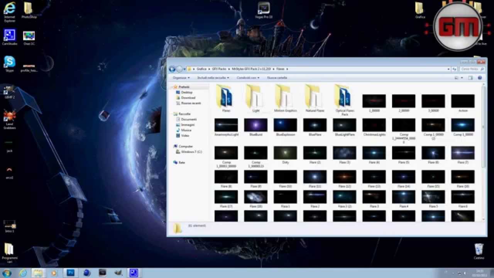The height and width of the screenshot is (278, 494).
Task: Open the Skype desktop shortcut
Action: (9, 64)
